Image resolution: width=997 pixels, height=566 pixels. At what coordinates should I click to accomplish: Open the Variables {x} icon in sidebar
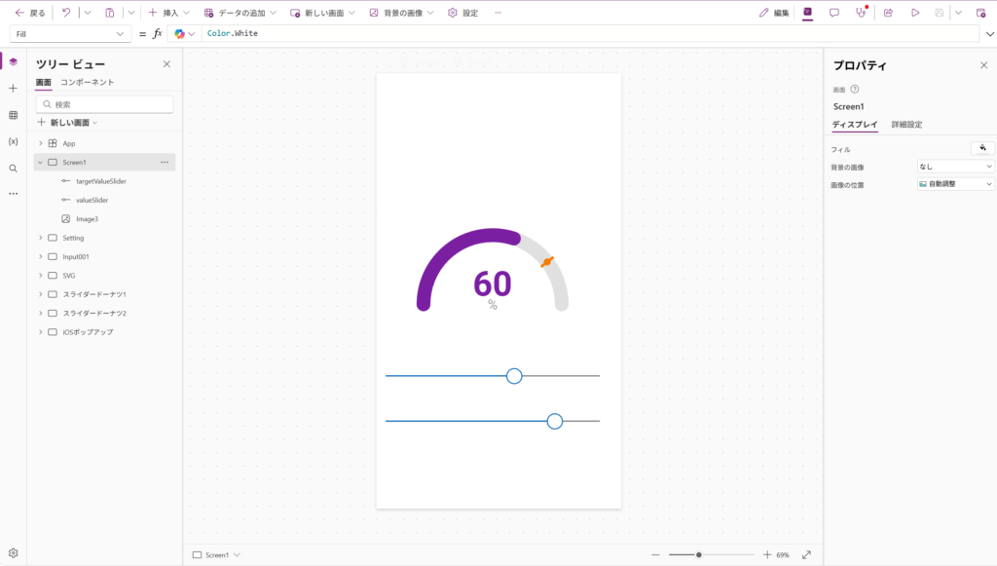13,141
